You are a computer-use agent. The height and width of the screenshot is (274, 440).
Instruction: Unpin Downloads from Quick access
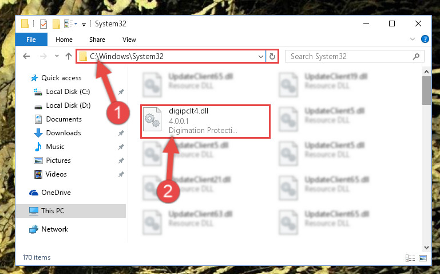121,133
